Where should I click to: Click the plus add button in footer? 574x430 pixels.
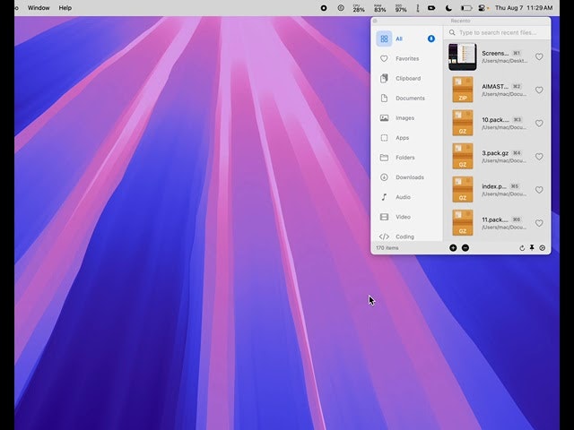453,248
